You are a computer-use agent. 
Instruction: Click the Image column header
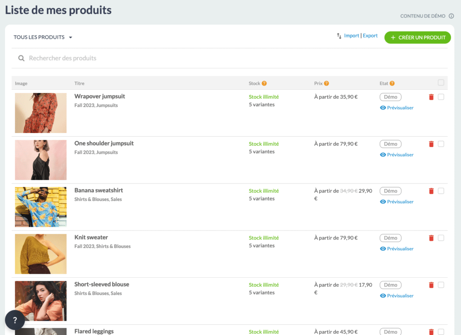pyautogui.click(x=21, y=83)
